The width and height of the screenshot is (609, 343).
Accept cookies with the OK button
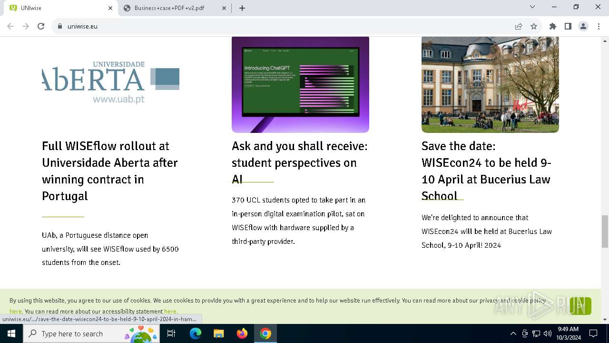tap(580, 306)
